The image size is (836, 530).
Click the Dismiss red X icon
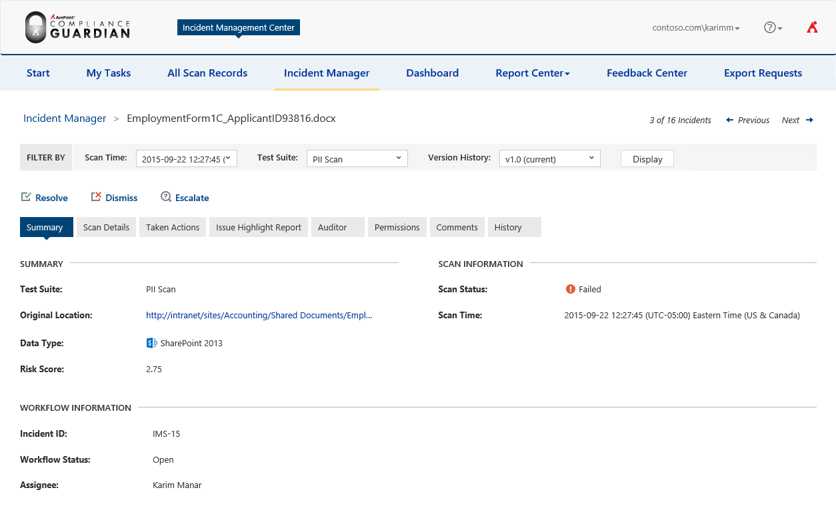(96, 197)
